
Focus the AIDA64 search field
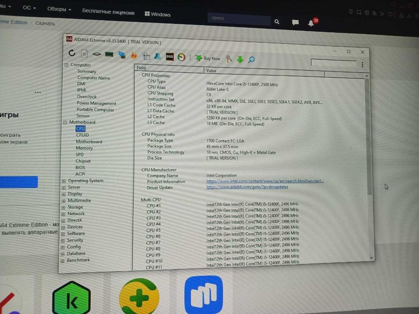[333, 63]
